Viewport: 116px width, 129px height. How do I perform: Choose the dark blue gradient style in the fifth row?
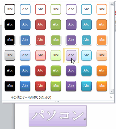tap(25, 71)
